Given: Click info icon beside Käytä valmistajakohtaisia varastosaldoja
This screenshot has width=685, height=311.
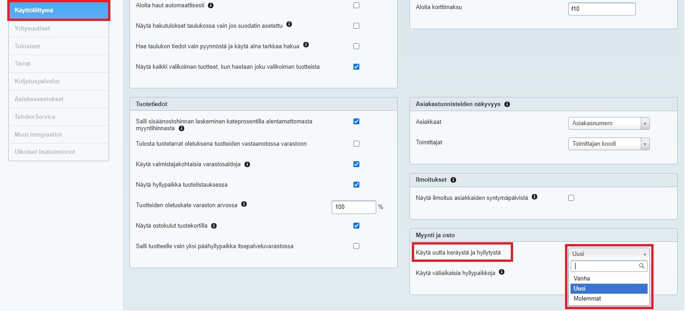Looking at the screenshot, I should (x=247, y=164).
